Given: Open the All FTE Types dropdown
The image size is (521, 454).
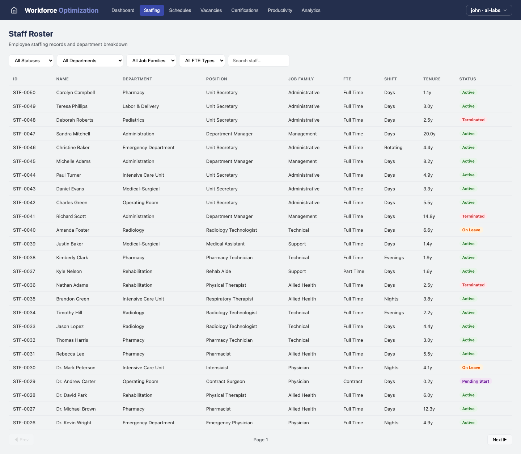Looking at the screenshot, I should coord(202,60).
